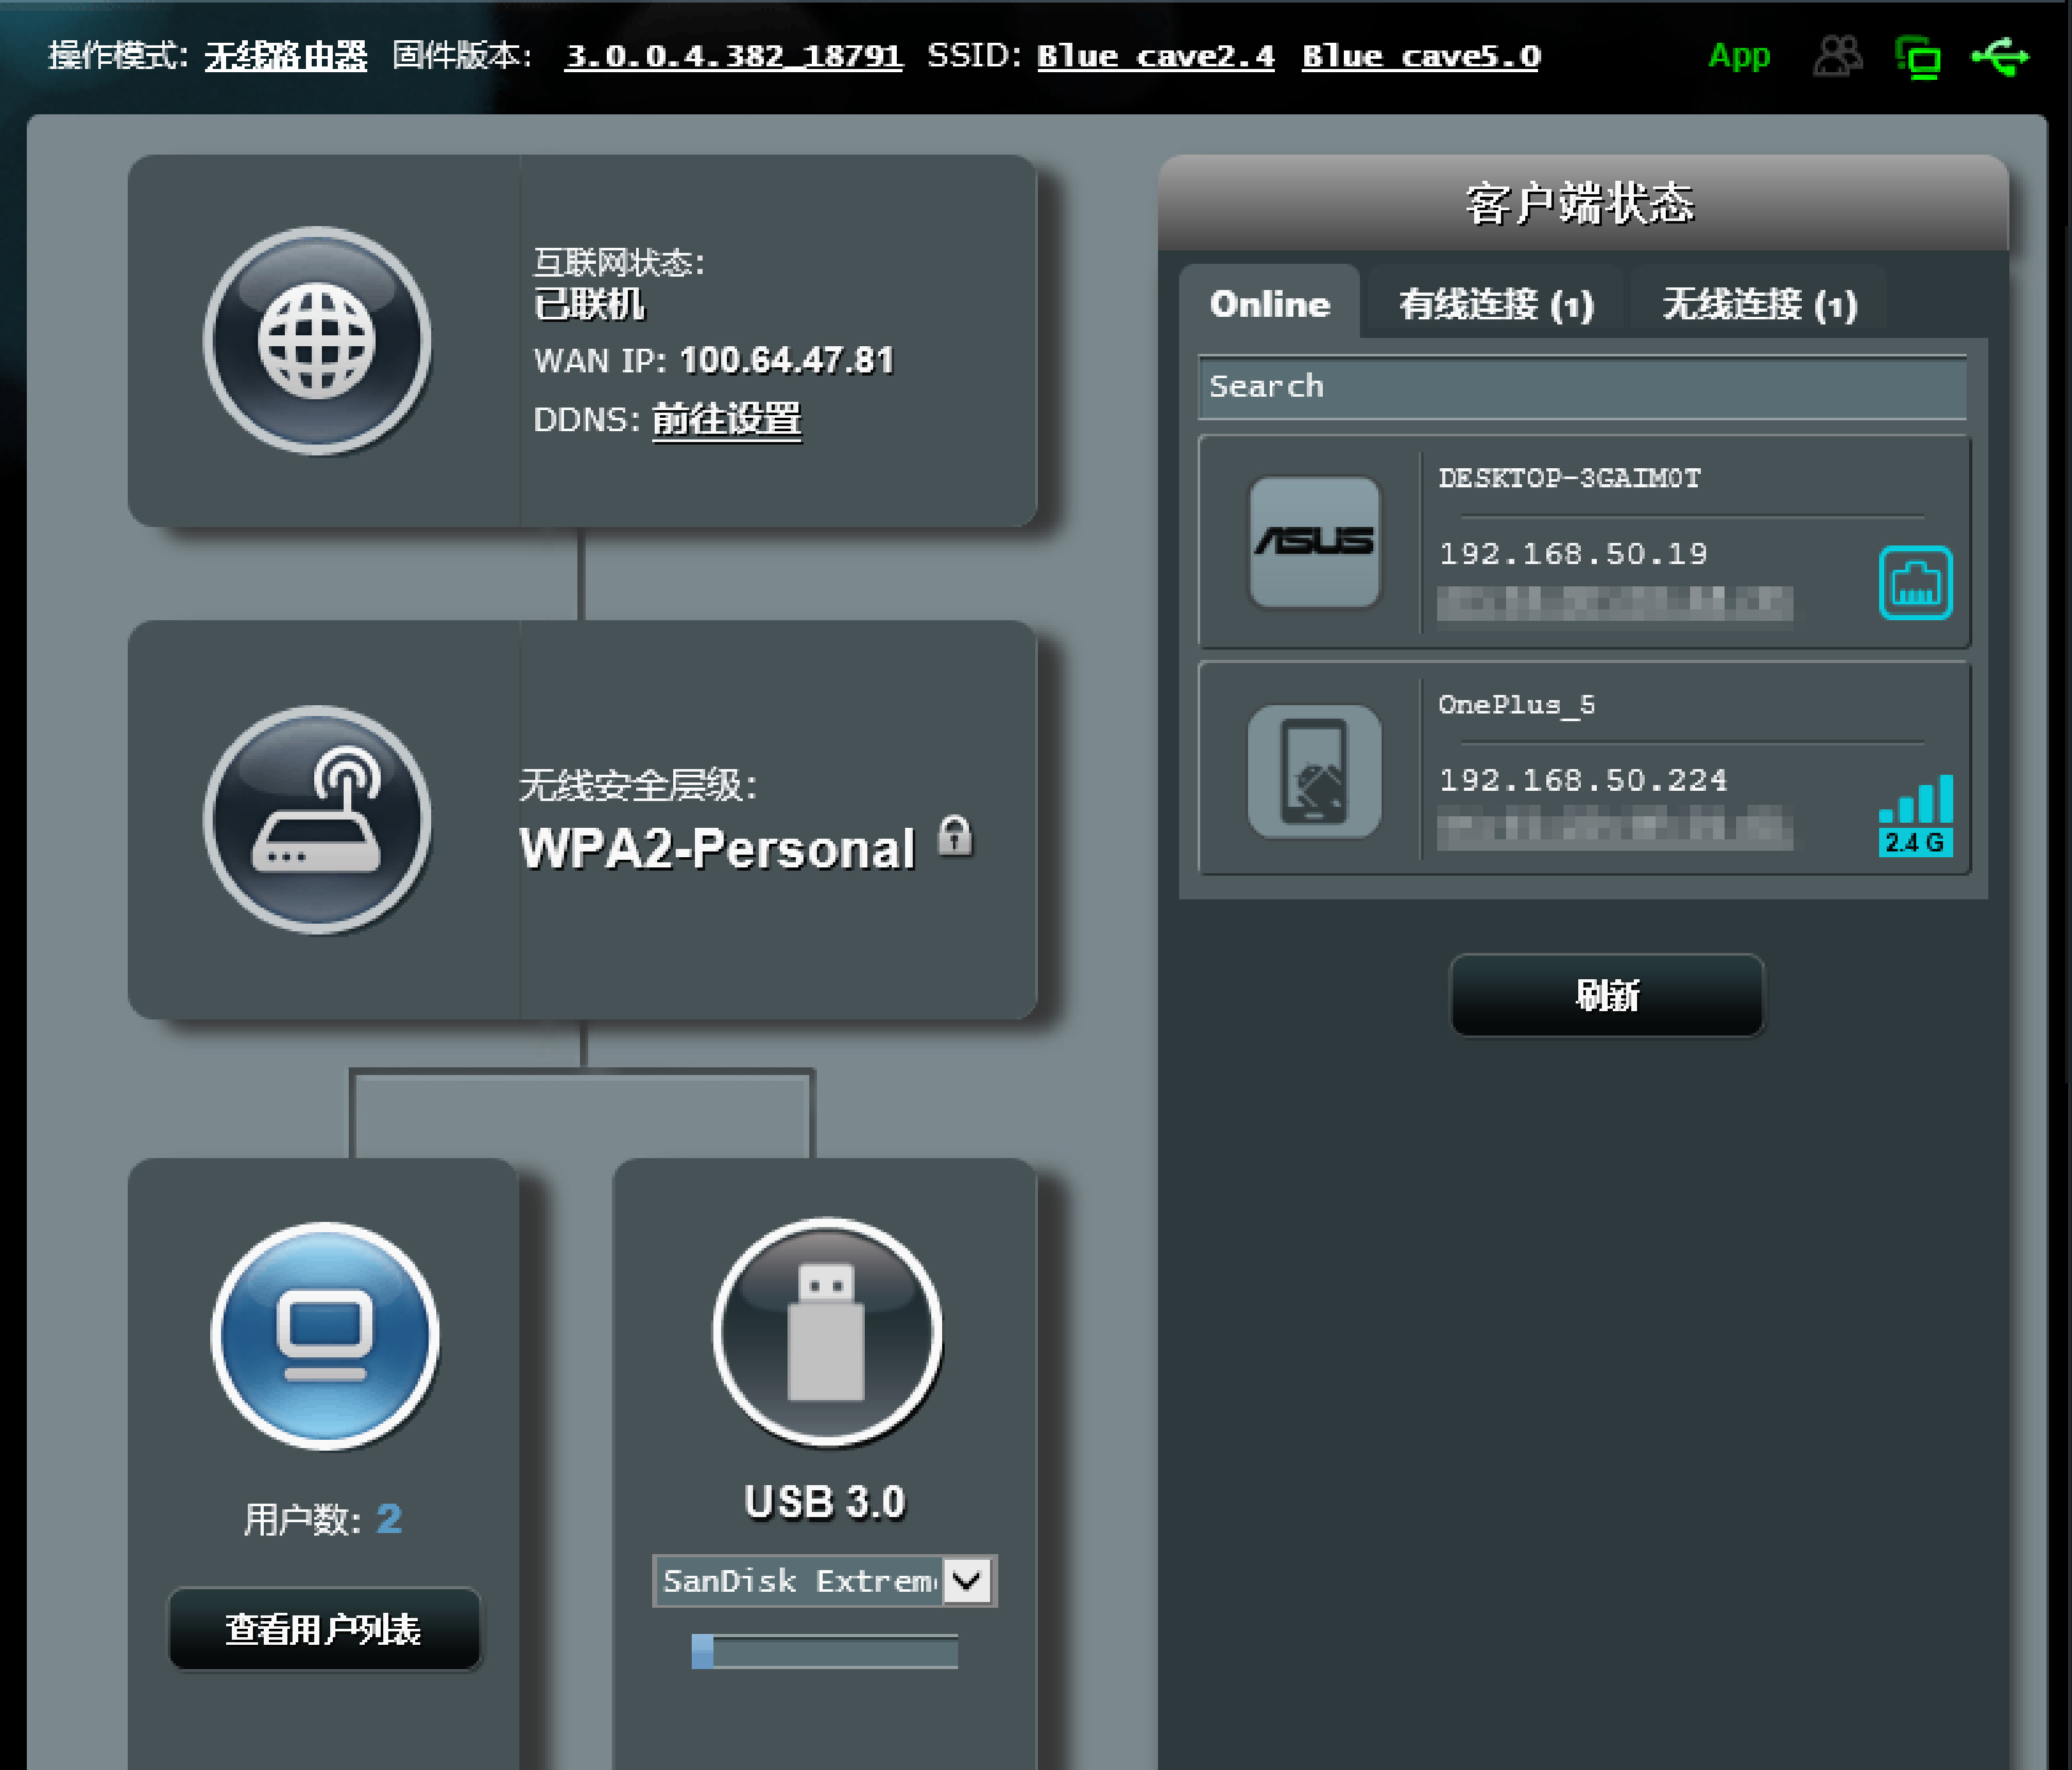
Task: Click the internet globe status icon
Action: point(317,341)
